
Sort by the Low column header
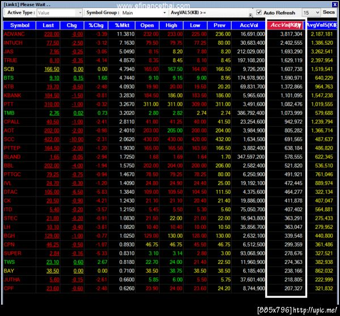point(195,25)
